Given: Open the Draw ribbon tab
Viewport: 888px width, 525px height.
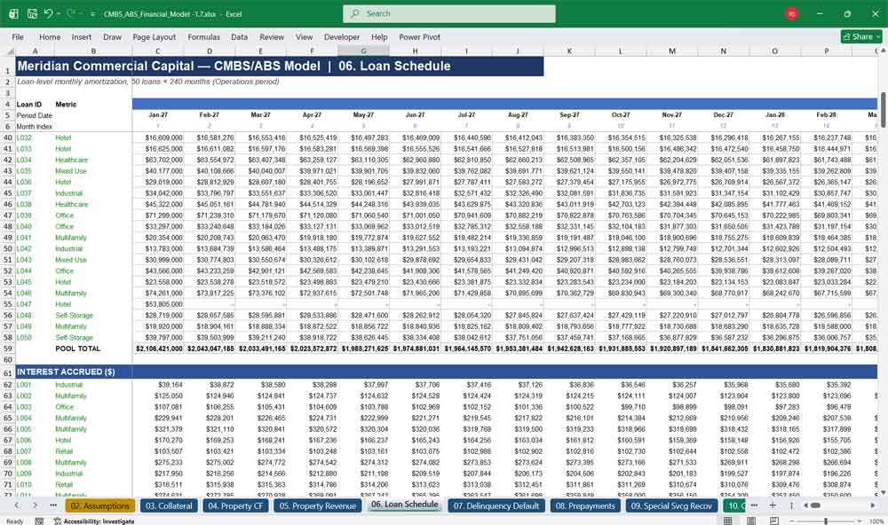Looking at the screenshot, I should (112, 36).
